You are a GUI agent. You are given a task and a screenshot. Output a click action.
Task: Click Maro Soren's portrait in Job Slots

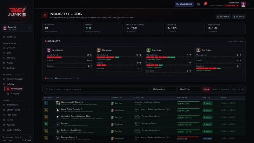coord(99,50)
